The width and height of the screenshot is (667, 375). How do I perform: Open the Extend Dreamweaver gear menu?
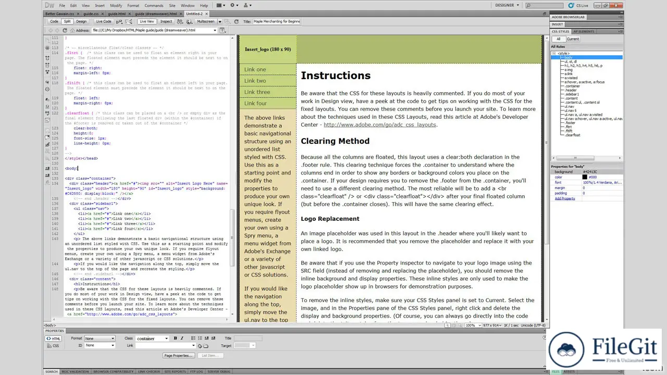tap(234, 5)
